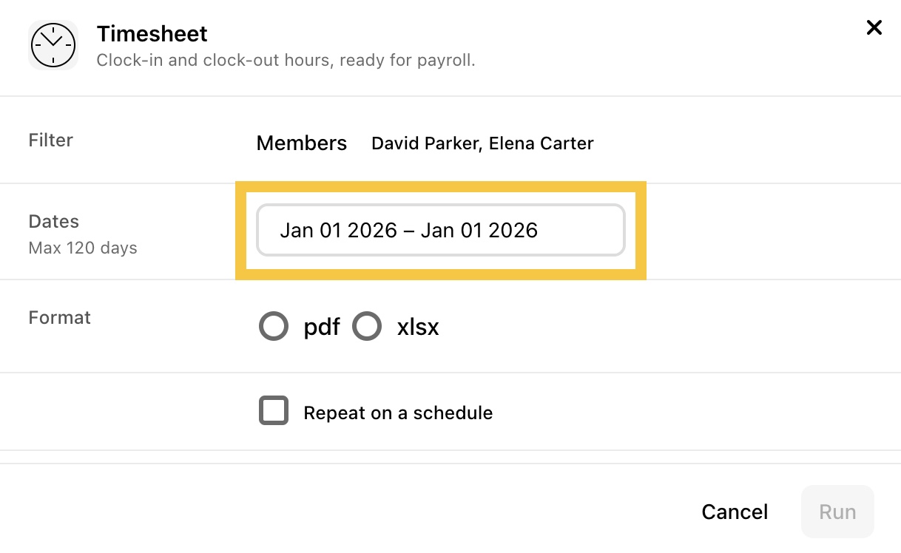Cancel the timesheet report
This screenshot has width=901, height=553.
[x=735, y=512]
